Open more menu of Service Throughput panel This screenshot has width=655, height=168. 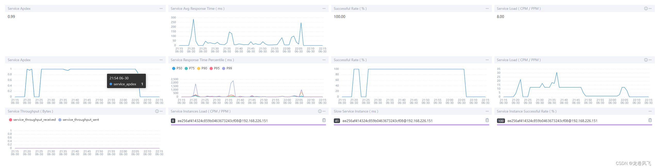pos(161,111)
